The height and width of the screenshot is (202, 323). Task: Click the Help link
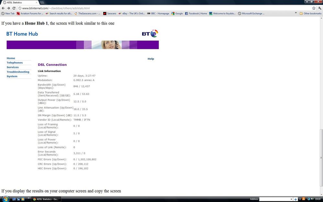pyautogui.click(x=151, y=59)
